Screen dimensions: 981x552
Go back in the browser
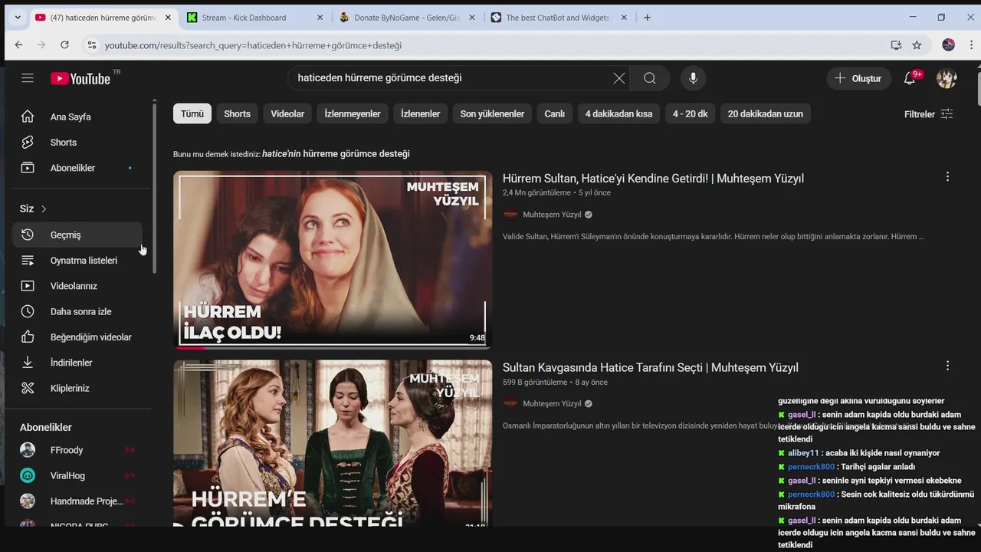click(x=18, y=45)
